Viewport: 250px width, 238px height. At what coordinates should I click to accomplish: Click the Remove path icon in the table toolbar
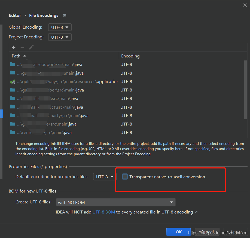pos(22,47)
